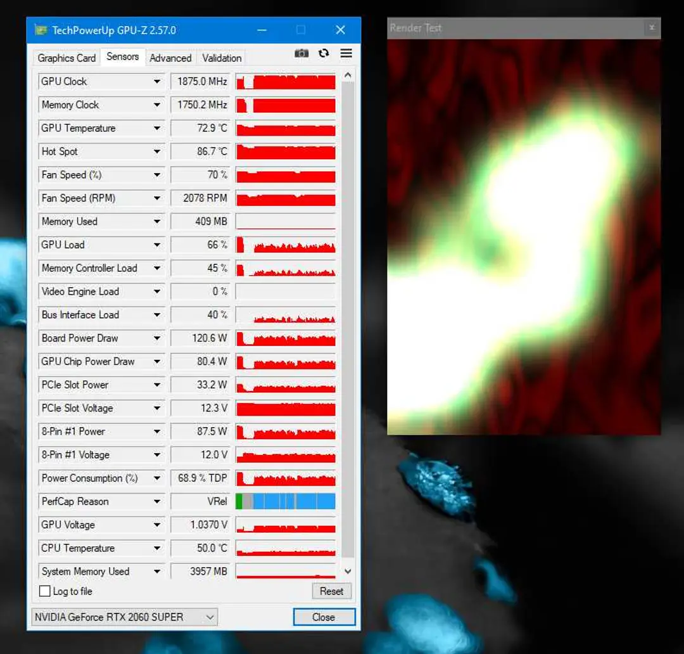Open the Advanced tab
The image size is (684, 654).
tap(170, 58)
